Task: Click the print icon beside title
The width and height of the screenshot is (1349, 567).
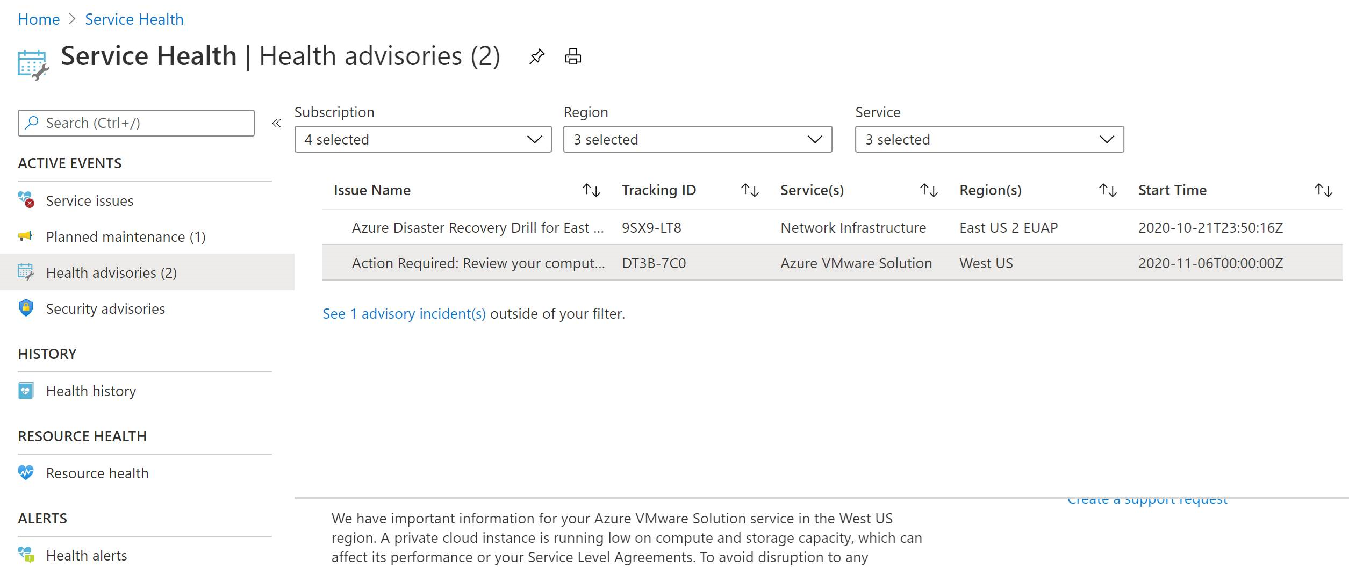Action: (573, 56)
